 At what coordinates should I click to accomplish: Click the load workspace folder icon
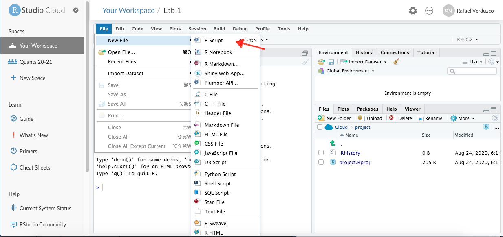pyautogui.click(x=322, y=62)
